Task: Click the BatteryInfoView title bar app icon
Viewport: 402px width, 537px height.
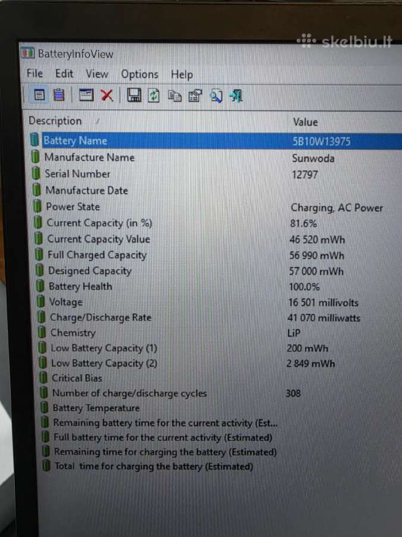Action: [27, 53]
